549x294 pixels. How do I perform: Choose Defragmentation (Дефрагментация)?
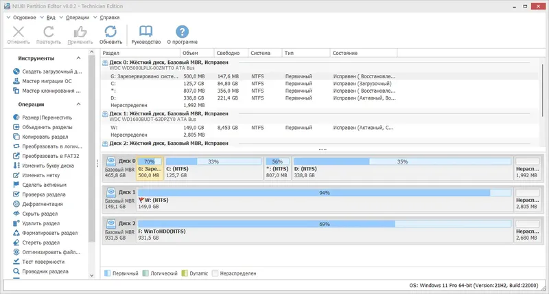point(38,204)
